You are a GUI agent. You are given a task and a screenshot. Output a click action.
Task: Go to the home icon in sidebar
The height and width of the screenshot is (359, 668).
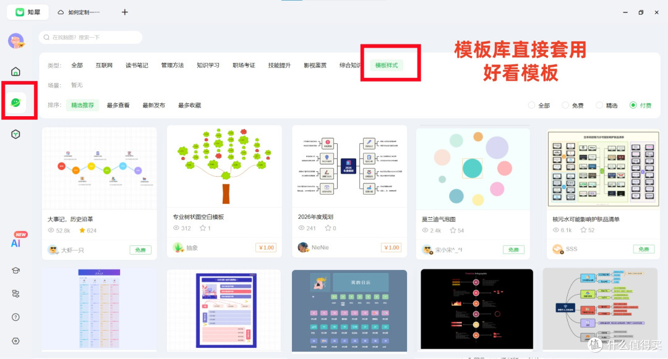click(15, 72)
